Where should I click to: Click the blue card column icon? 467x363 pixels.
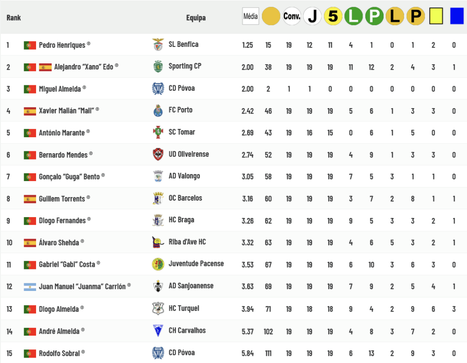click(457, 16)
